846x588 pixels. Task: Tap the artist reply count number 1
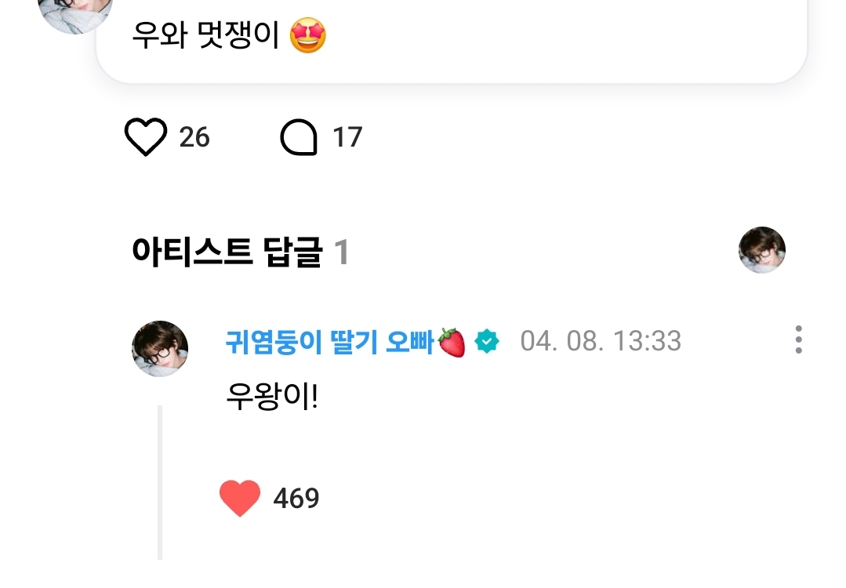(341, 252)
